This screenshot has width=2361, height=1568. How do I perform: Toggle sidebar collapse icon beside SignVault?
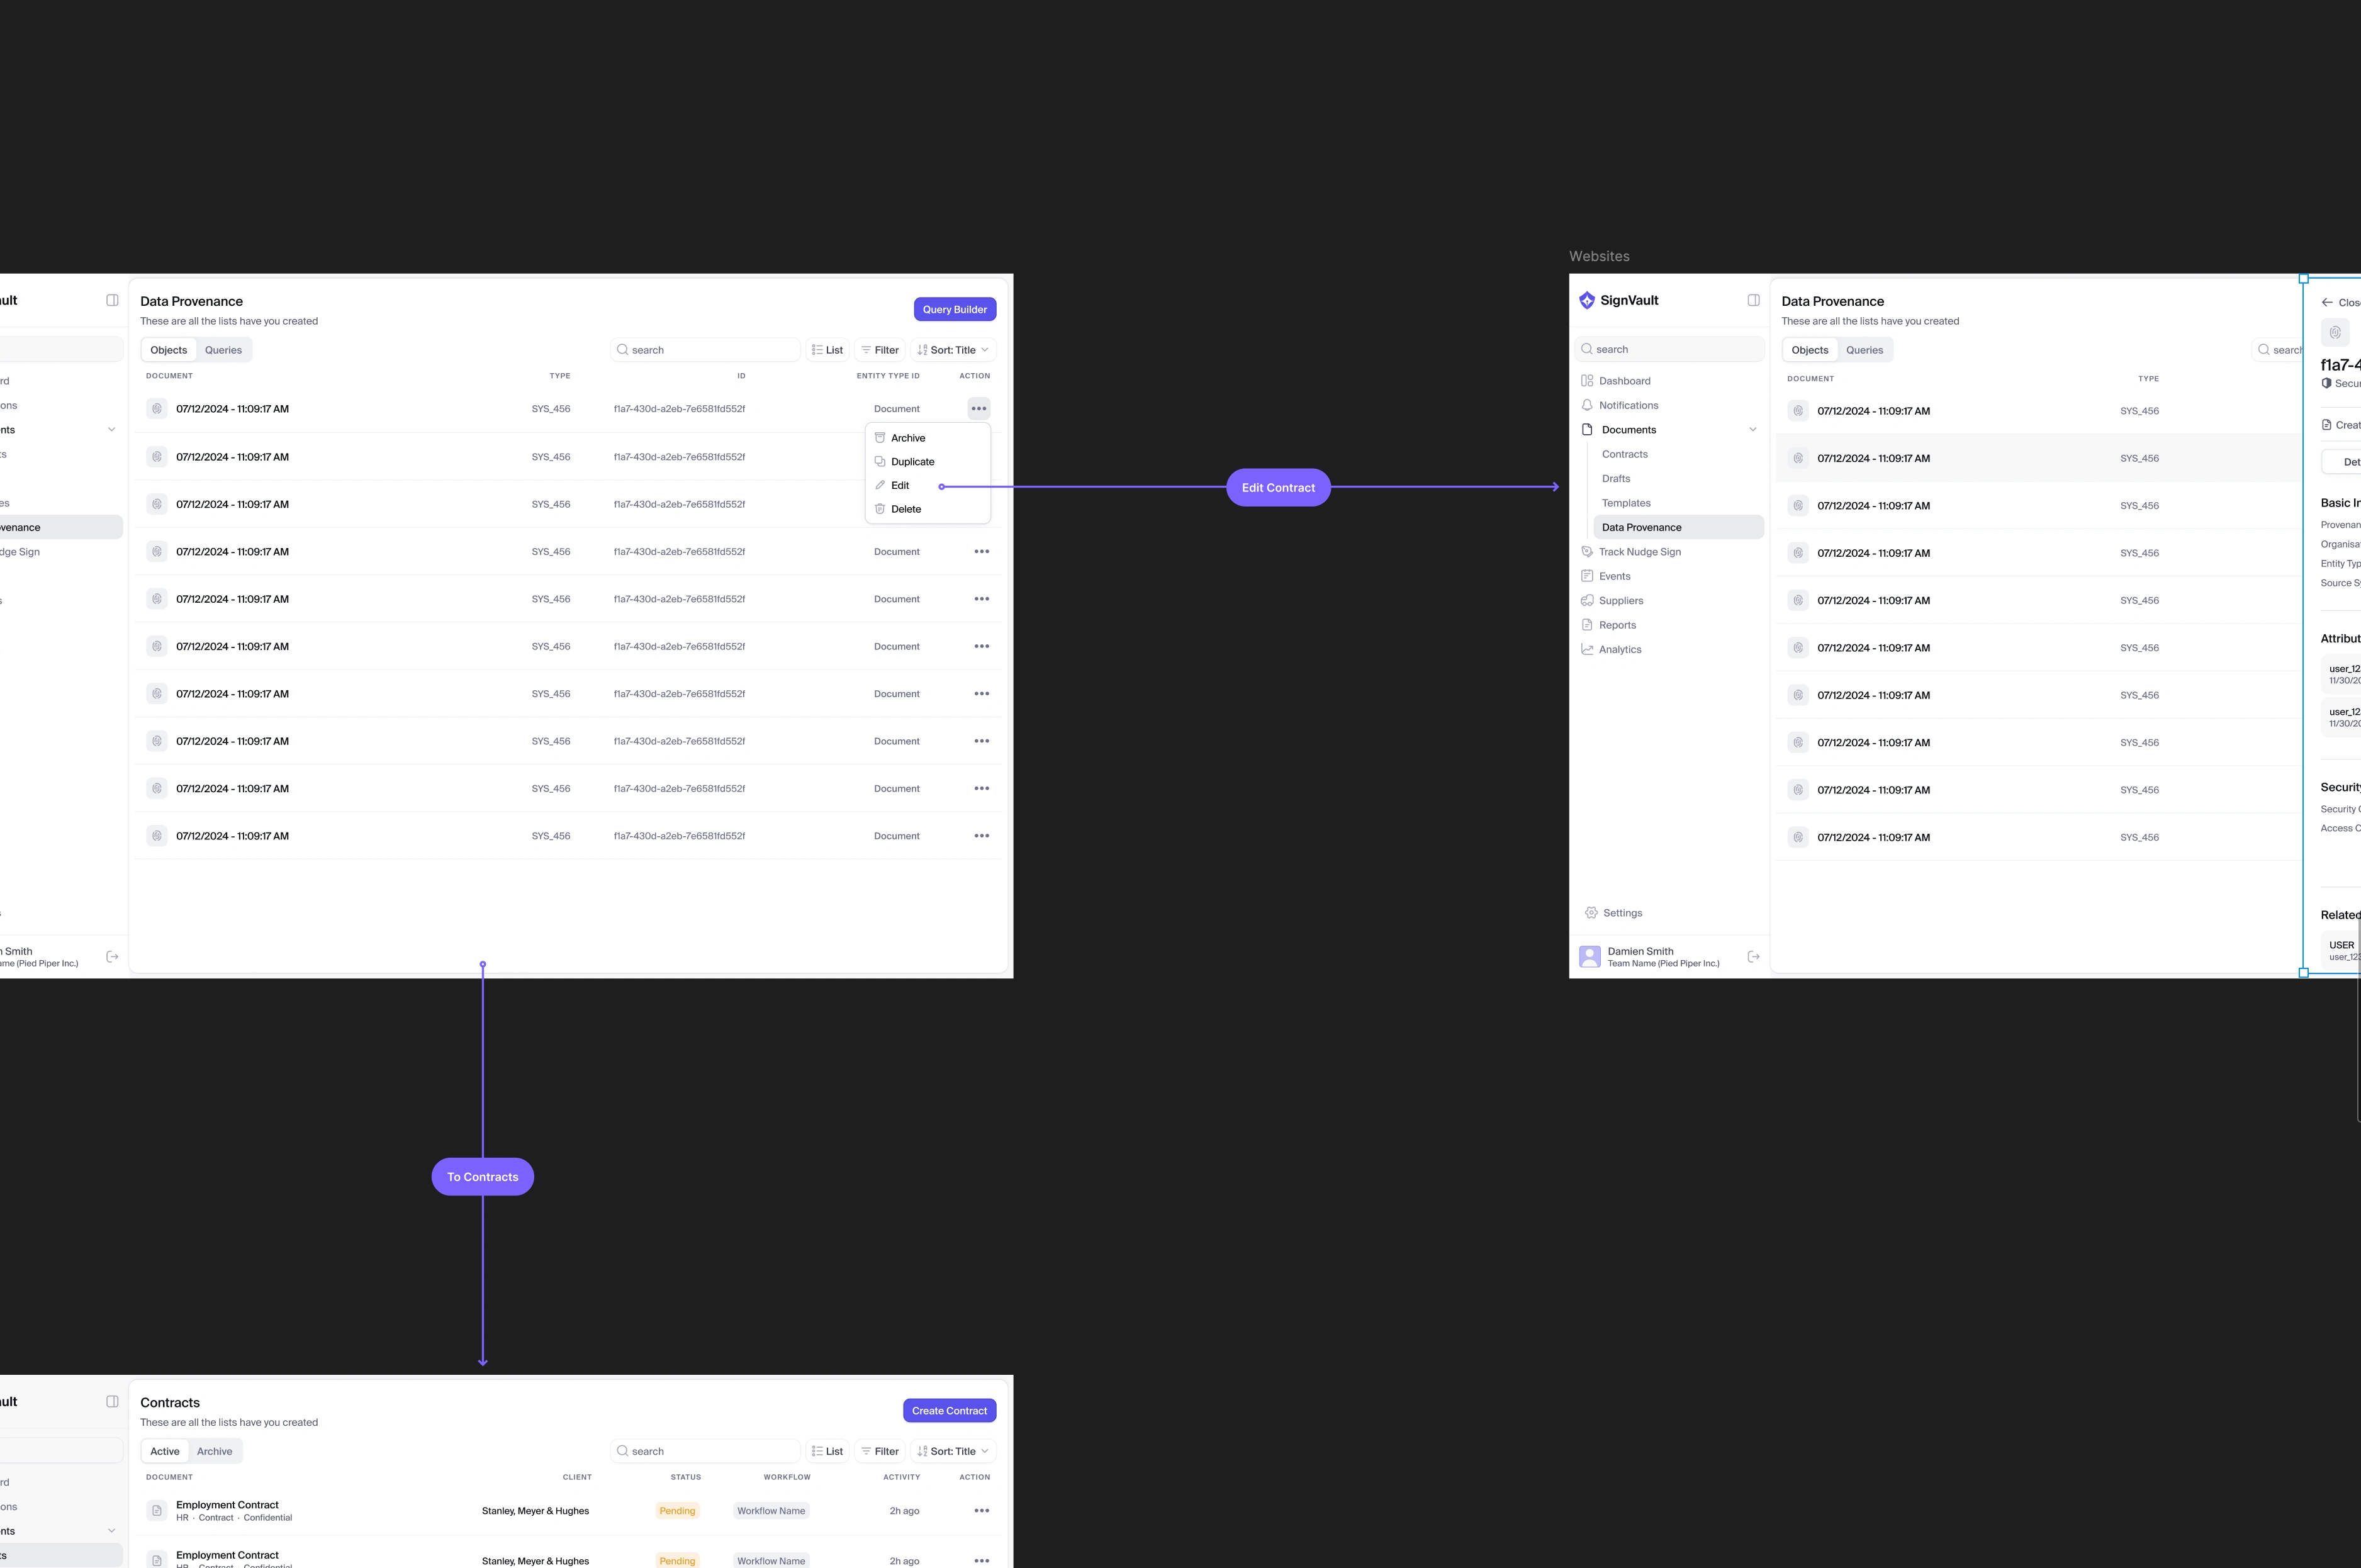point(1753,300)
